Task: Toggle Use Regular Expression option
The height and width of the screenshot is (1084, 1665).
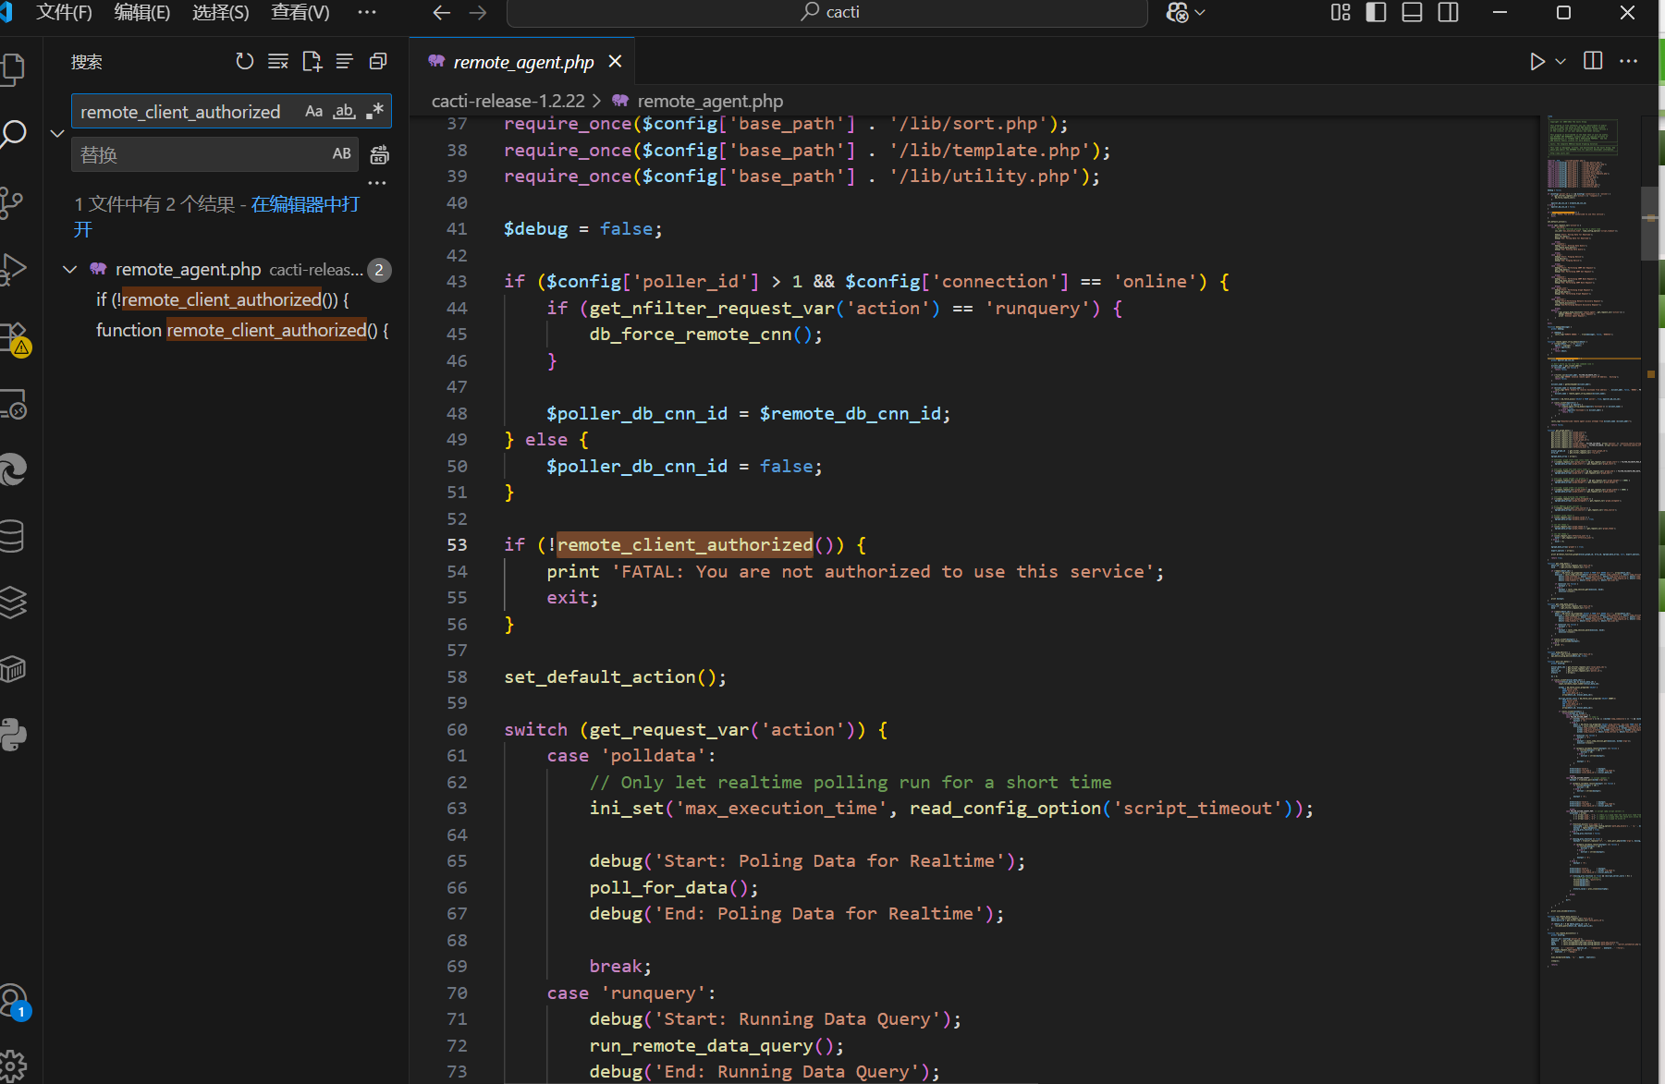Action: click(x=374, y=111)
